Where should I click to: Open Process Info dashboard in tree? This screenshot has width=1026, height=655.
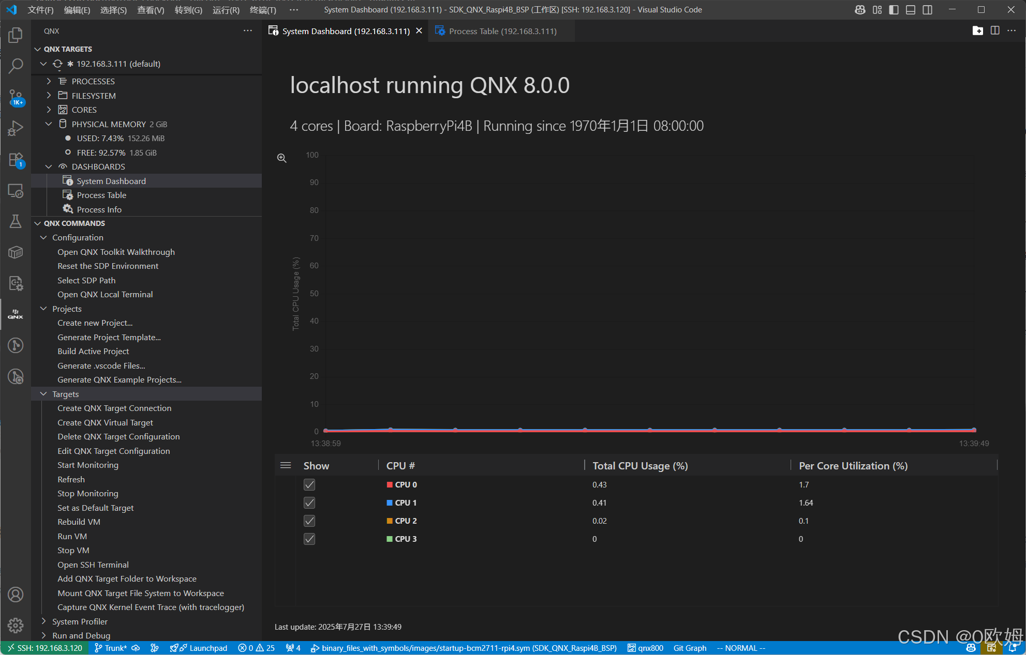tap(99, 209)
